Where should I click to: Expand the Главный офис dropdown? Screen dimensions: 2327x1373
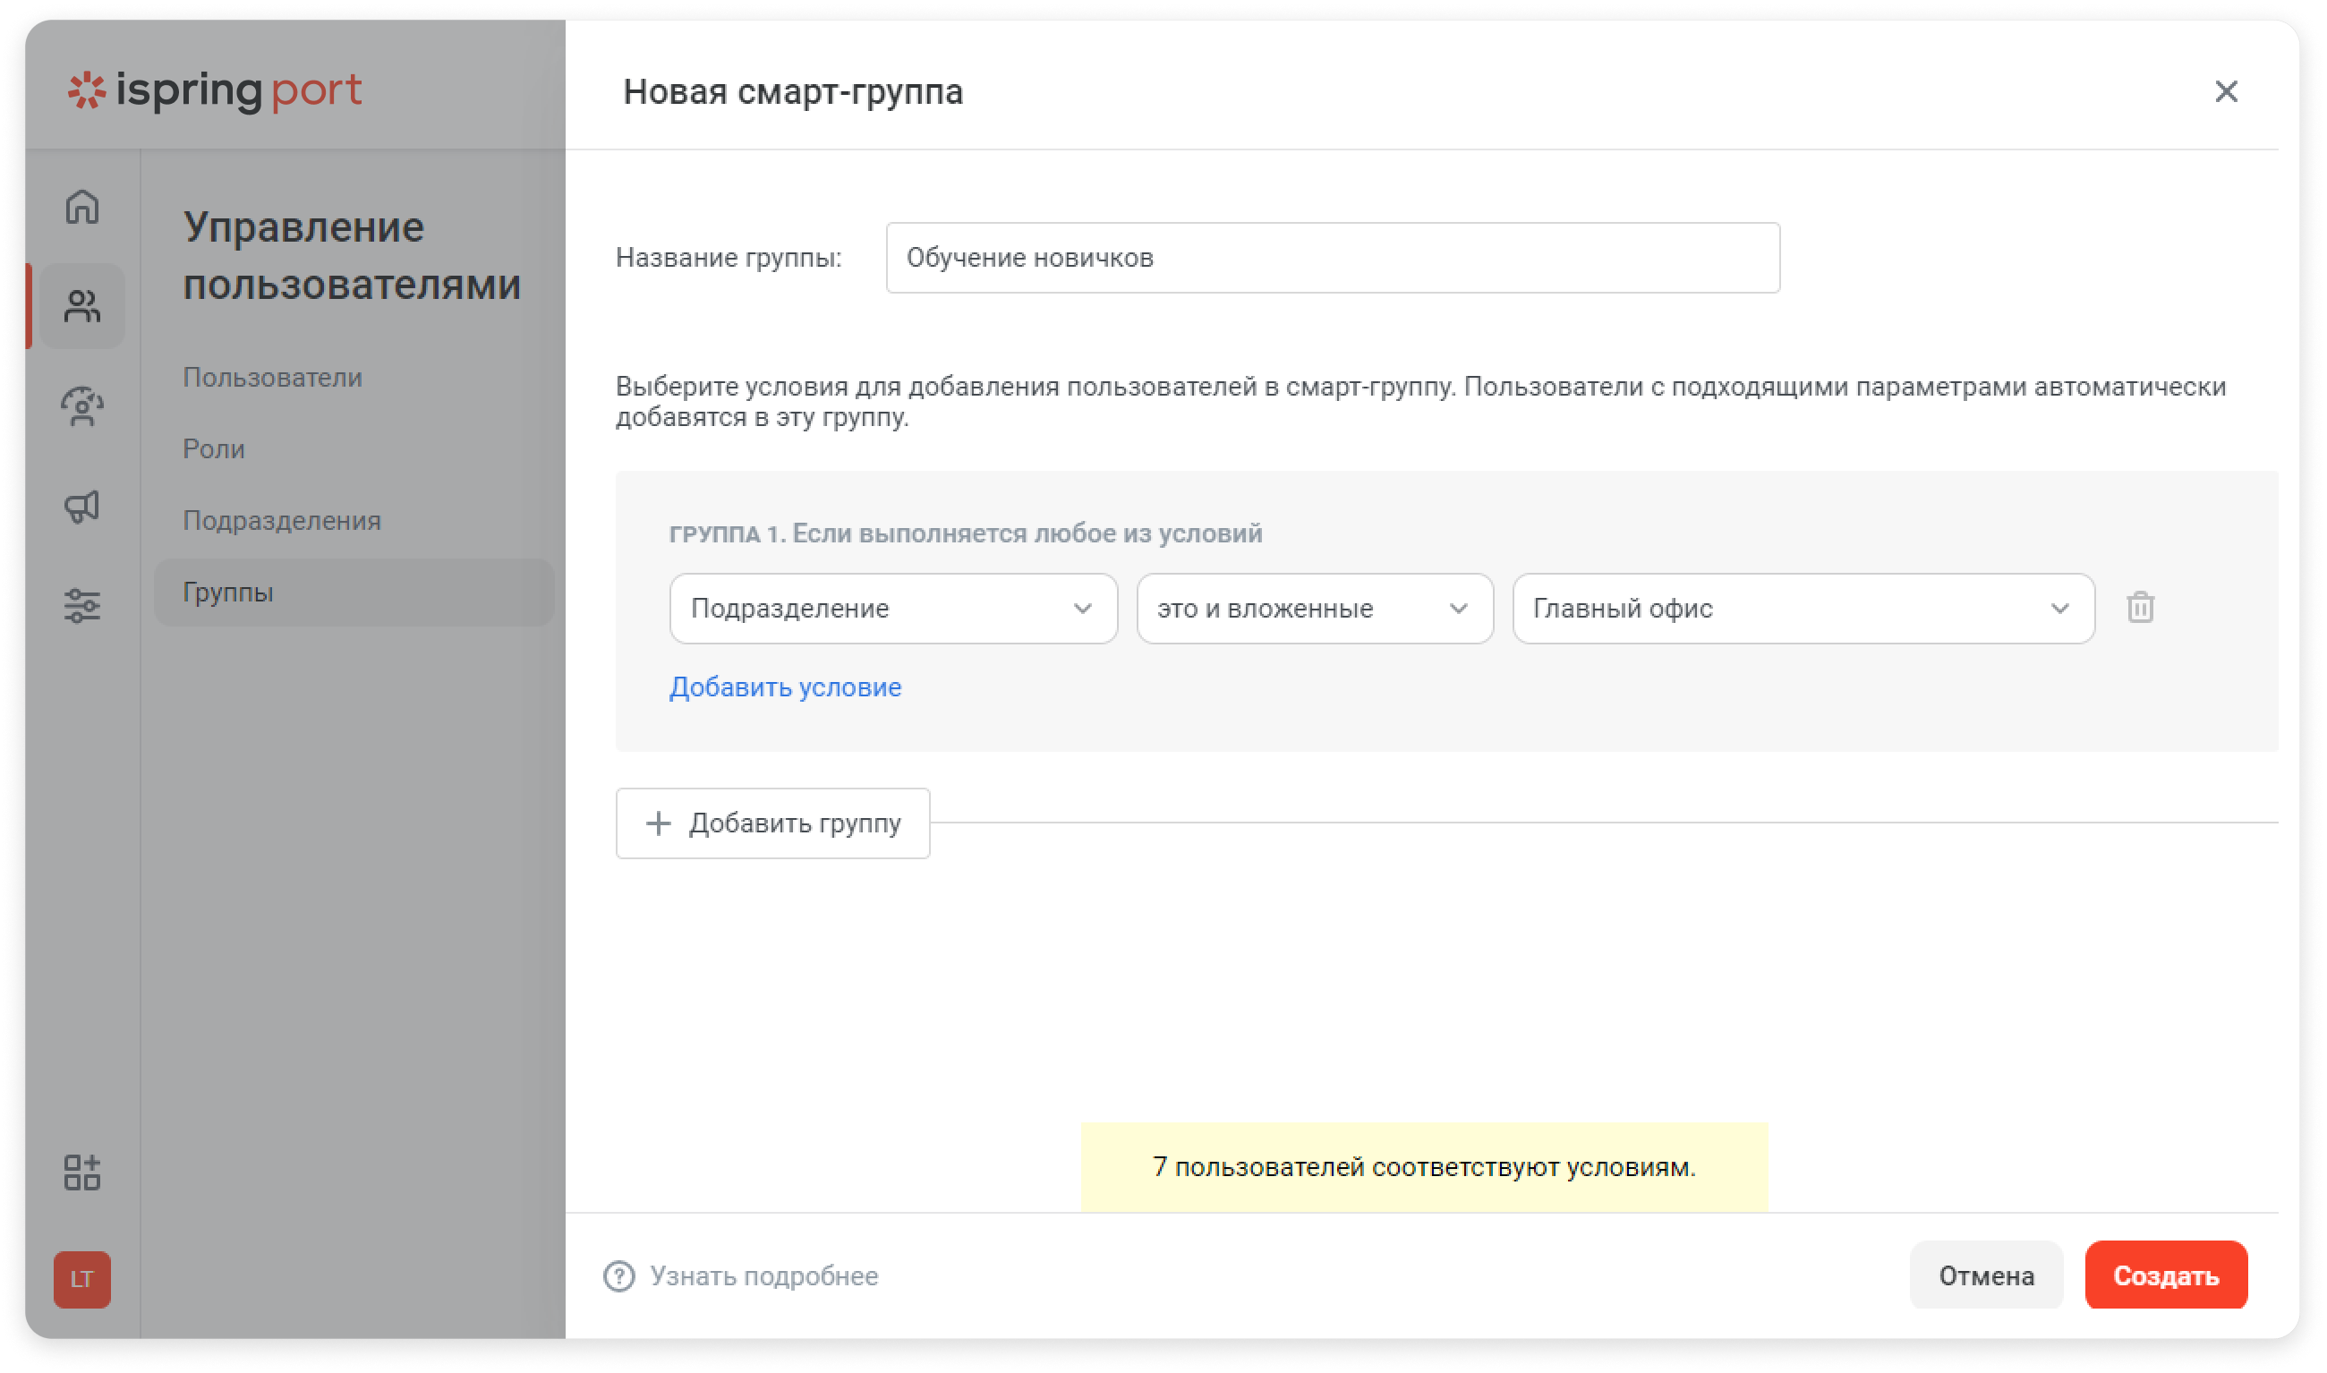pos(1803,609)
